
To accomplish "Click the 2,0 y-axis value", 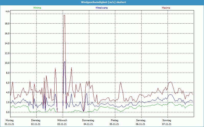I will click(8, 102).
